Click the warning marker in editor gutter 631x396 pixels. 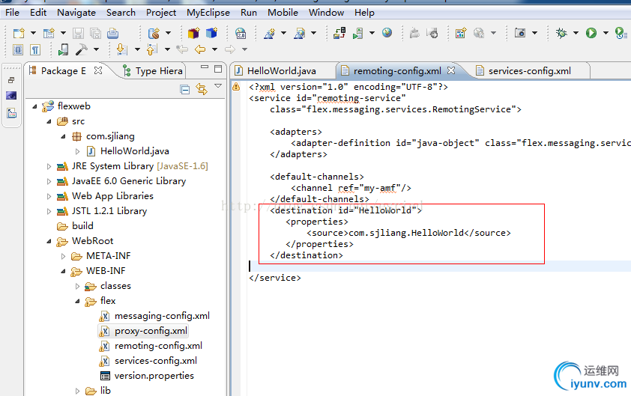(x=236, y=86)
